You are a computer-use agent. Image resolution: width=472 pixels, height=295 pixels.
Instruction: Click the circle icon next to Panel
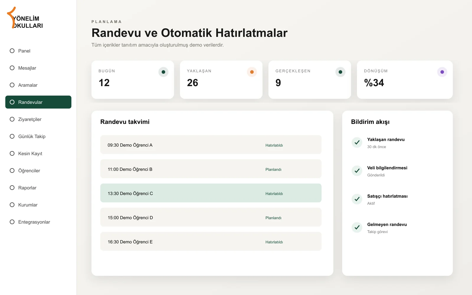[12, 51]
